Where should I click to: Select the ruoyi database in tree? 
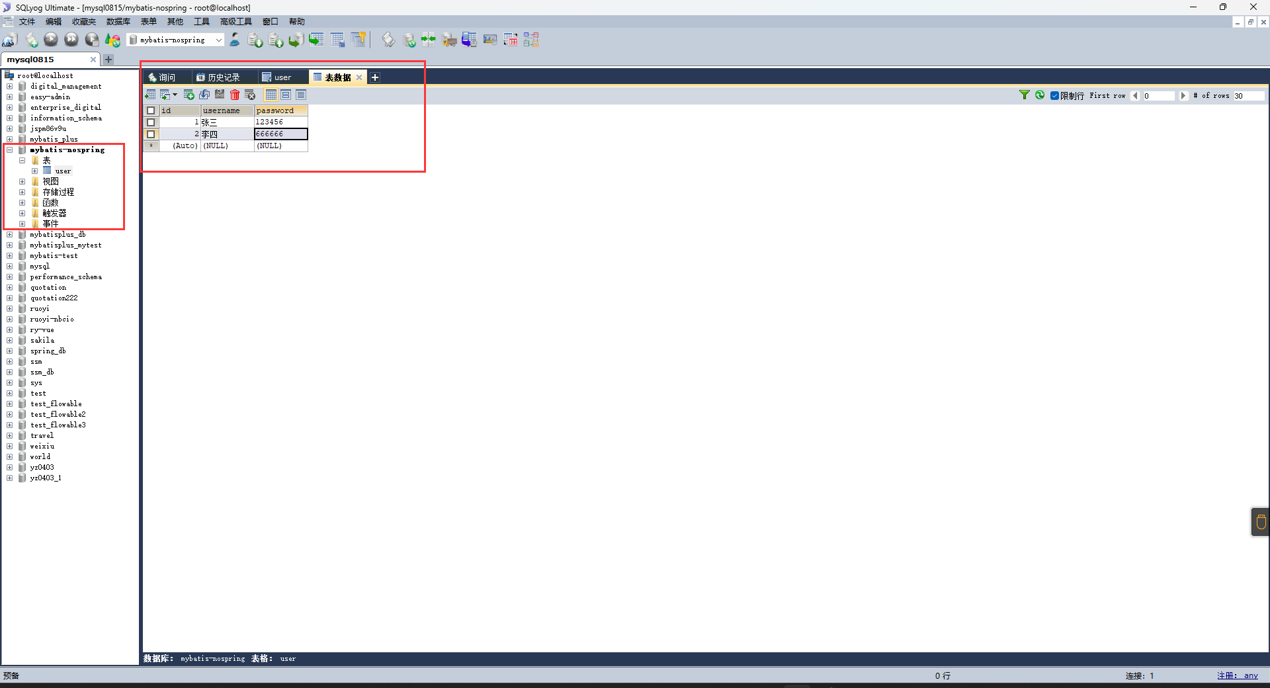[40, 309]
